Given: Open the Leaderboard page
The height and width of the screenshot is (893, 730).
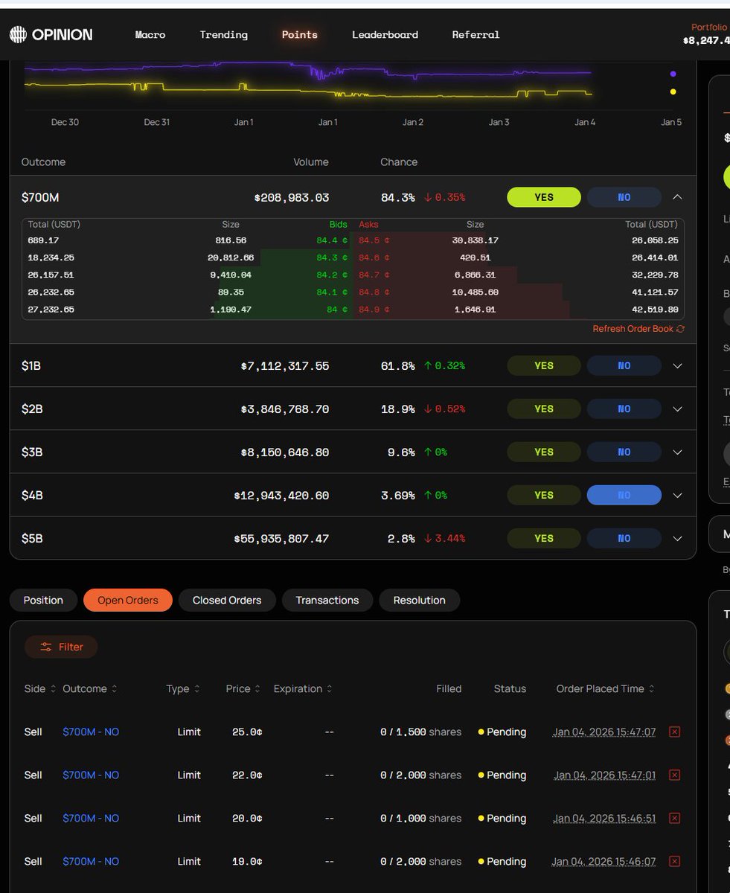Looking at the screenshot, I should (385, 35).
